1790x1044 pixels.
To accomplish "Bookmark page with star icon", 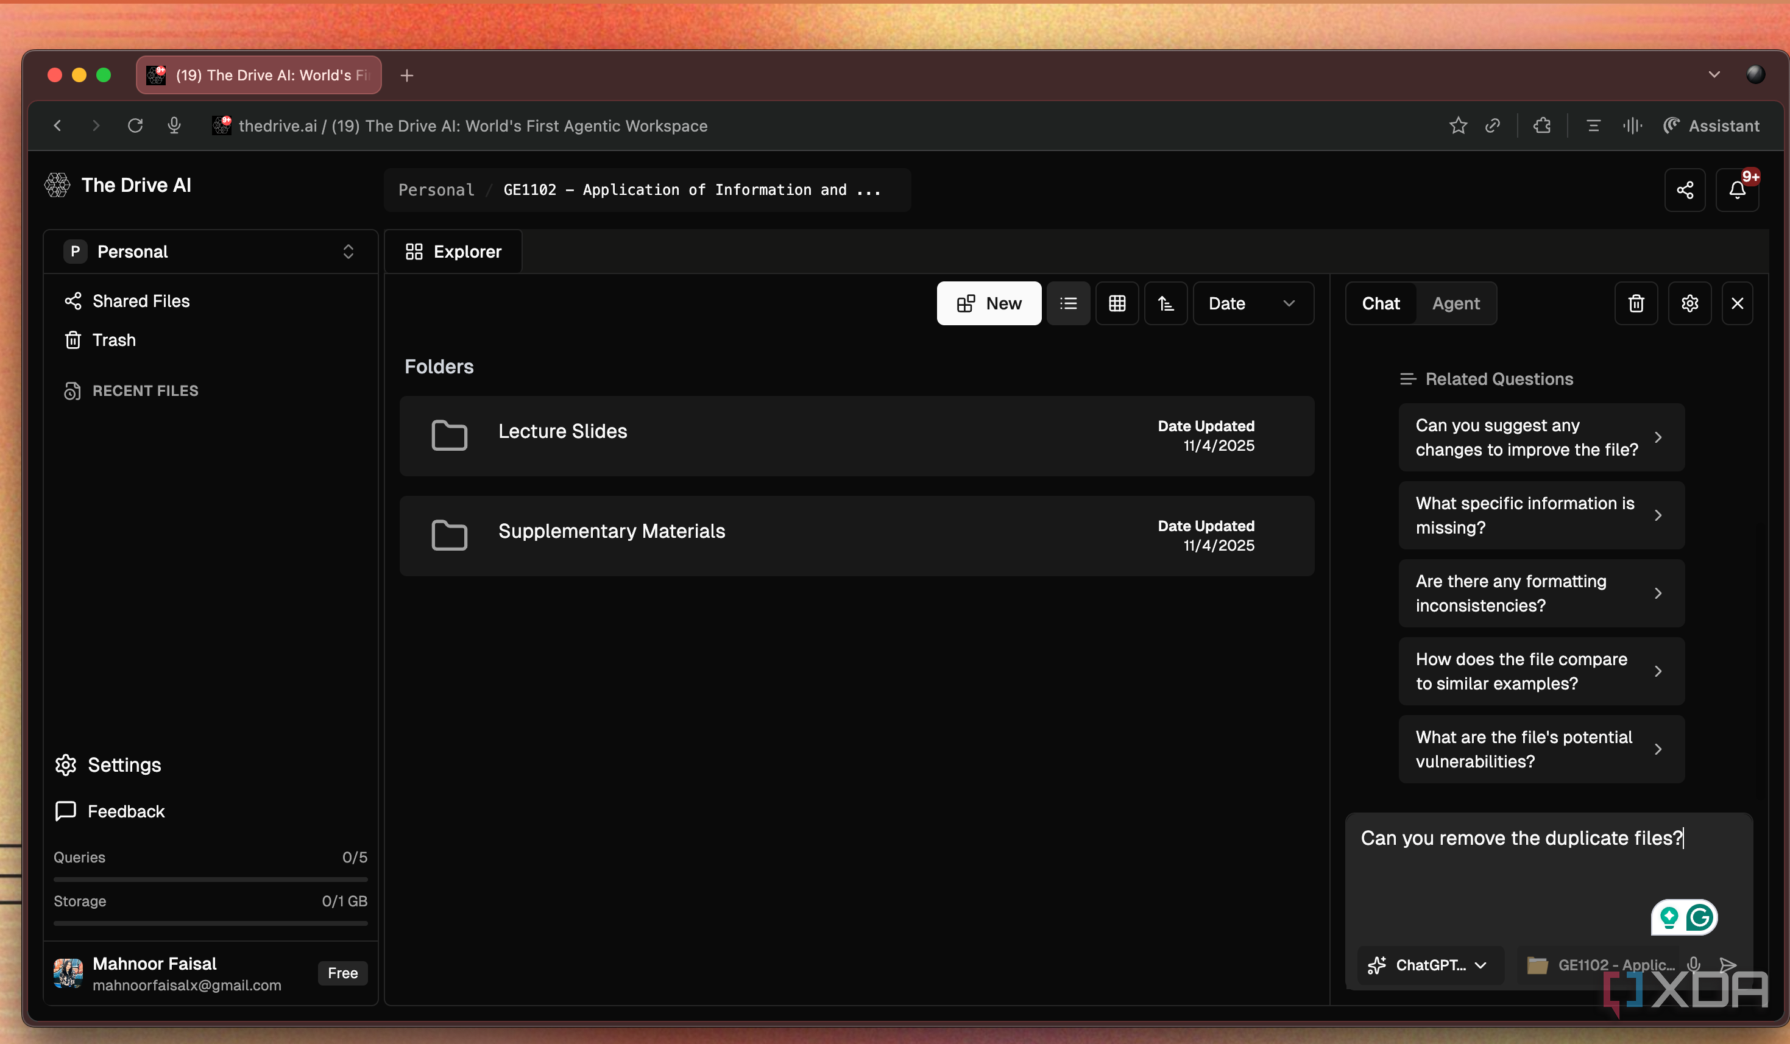I will point(1457,125).
